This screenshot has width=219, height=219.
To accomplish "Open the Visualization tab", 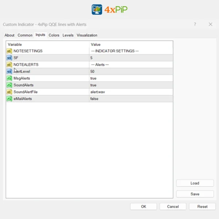I will 87,35.
